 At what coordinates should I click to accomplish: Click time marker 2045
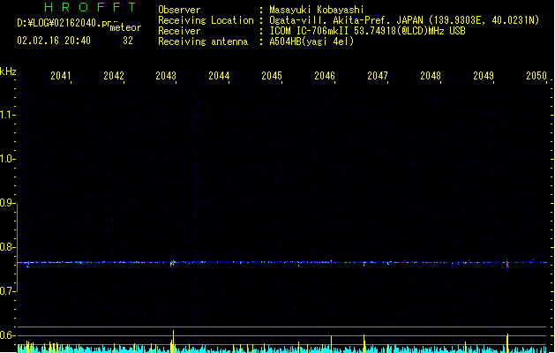point(272,76)
